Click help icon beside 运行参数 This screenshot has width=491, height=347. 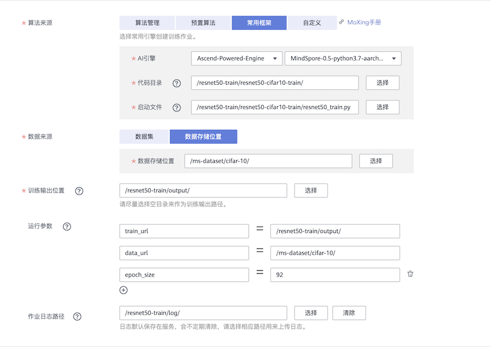click(x=66, y=226)
